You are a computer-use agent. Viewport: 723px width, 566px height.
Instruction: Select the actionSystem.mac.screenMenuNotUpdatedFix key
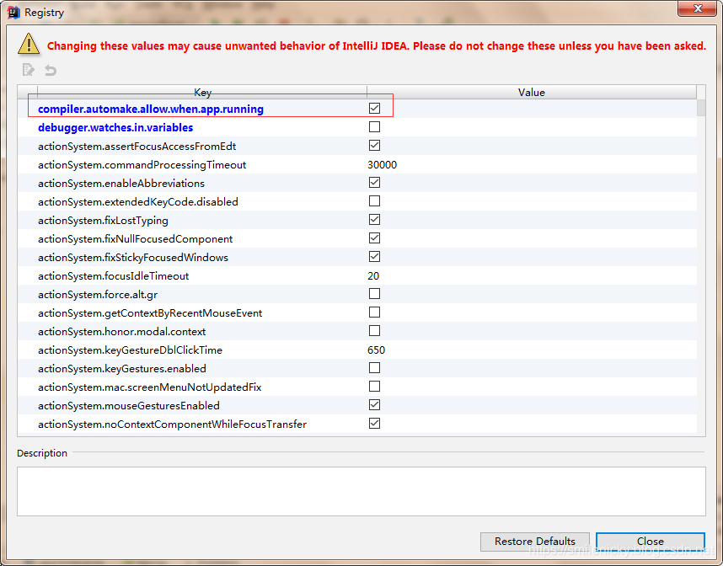(149, 387)
